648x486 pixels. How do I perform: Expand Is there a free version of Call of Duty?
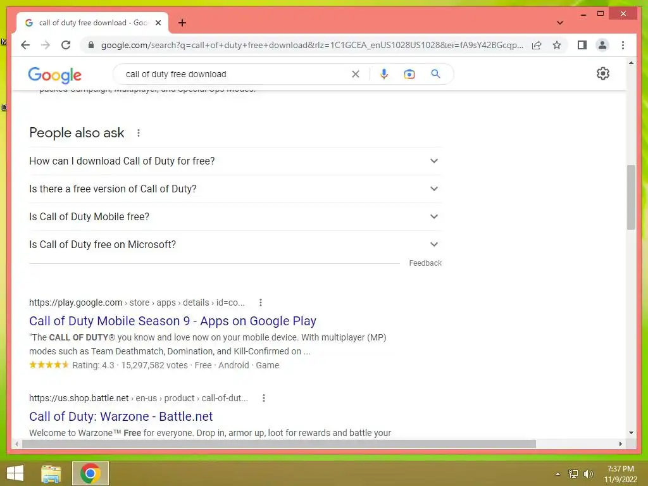(235, 189)
